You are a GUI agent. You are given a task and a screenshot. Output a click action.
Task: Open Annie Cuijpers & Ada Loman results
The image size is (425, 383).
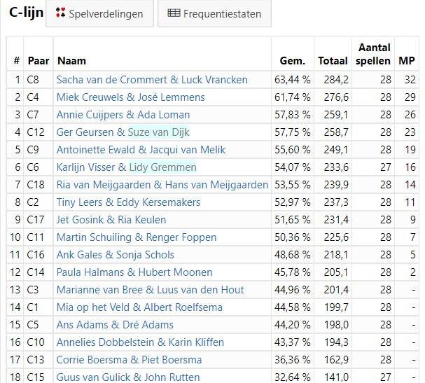(123, 115)
